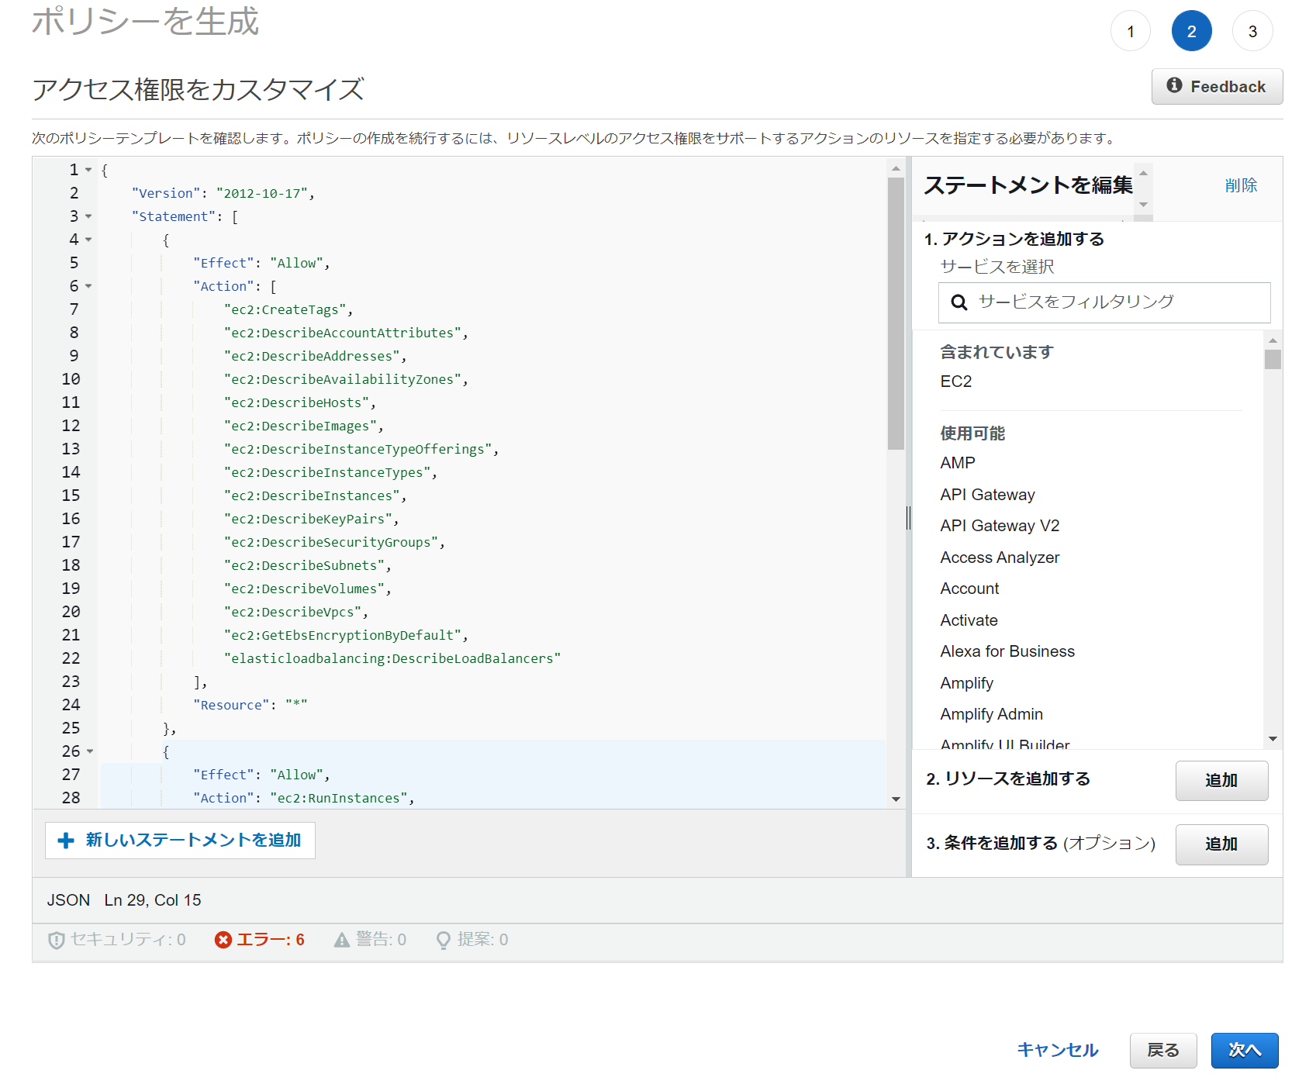Go to wizard step 3
This screenshot has width=1316, height=1091.
coord(1252,31)
